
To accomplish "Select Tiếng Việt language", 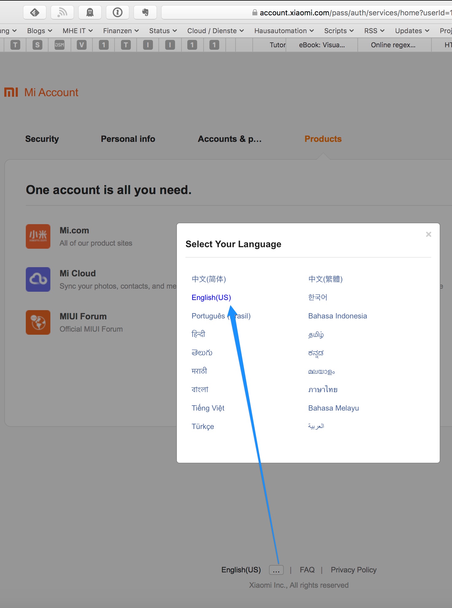I will pos(208,408).
